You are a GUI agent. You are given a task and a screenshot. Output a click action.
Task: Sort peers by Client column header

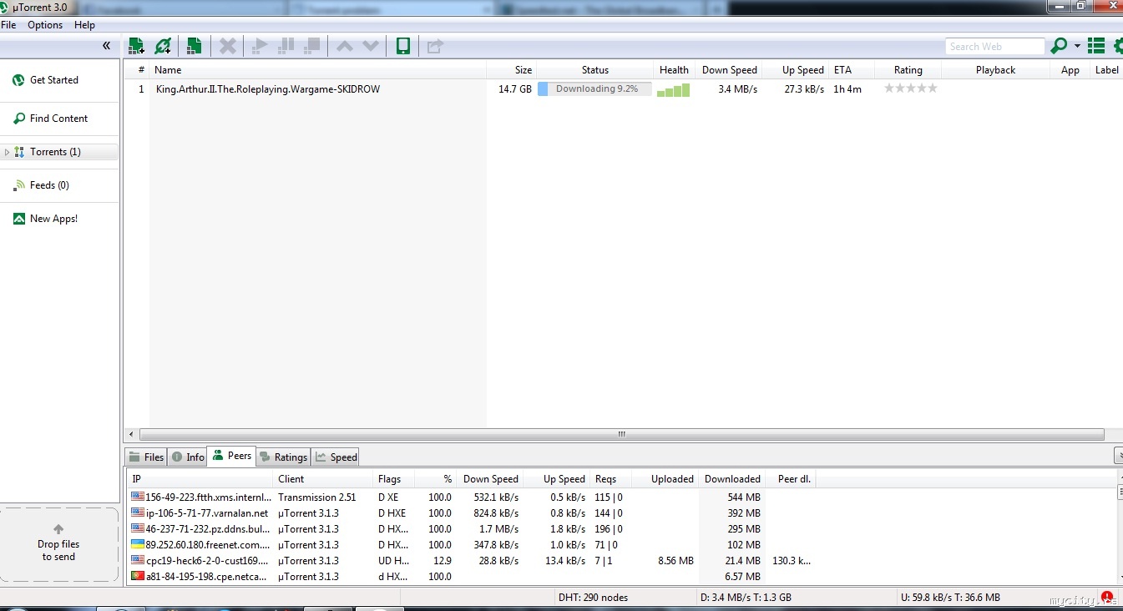coord(322,479)
